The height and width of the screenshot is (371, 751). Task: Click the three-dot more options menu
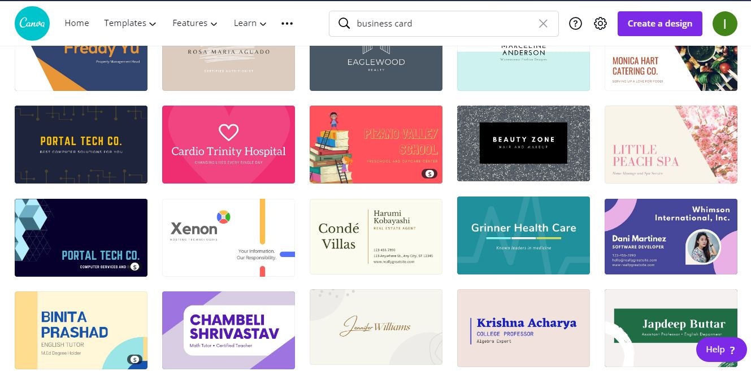(x=287, y=24)
